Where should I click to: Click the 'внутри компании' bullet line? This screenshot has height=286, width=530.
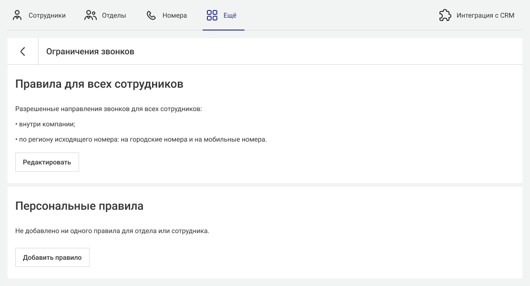(45, 124)
